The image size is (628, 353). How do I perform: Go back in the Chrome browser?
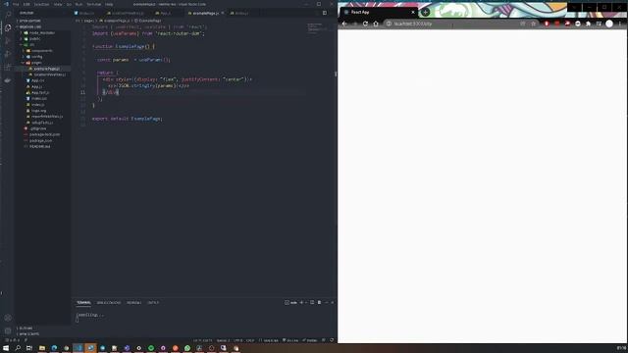tap(344, 24)
